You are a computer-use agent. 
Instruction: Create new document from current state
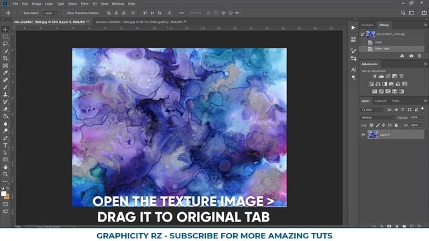click(402, 56)
